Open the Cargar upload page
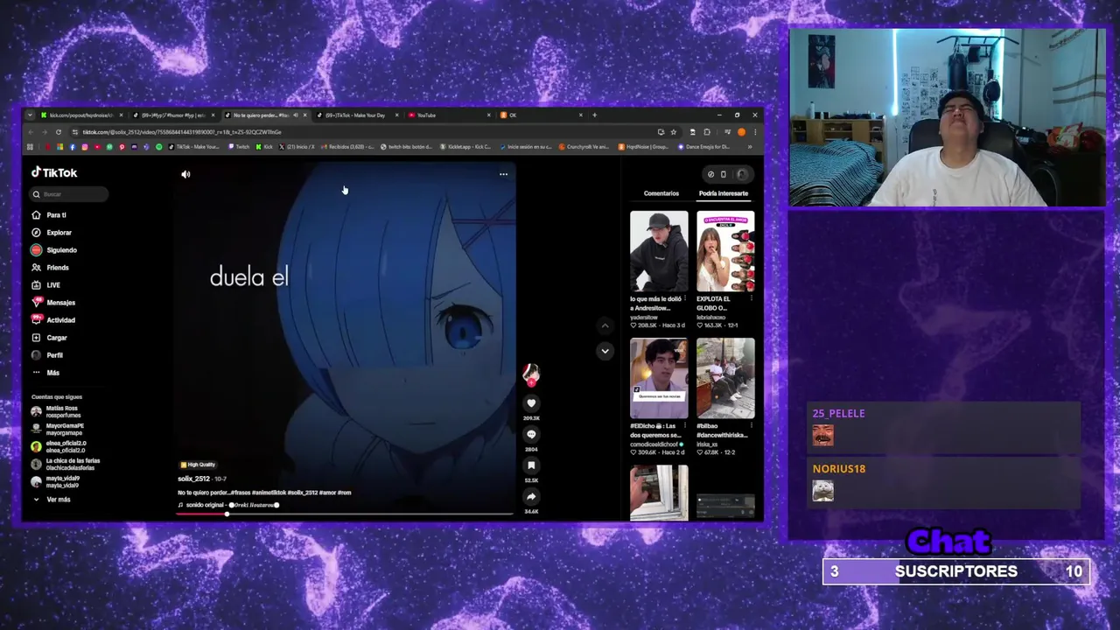This screenshot has width=1120, height=630. click(x=50, y=338)
